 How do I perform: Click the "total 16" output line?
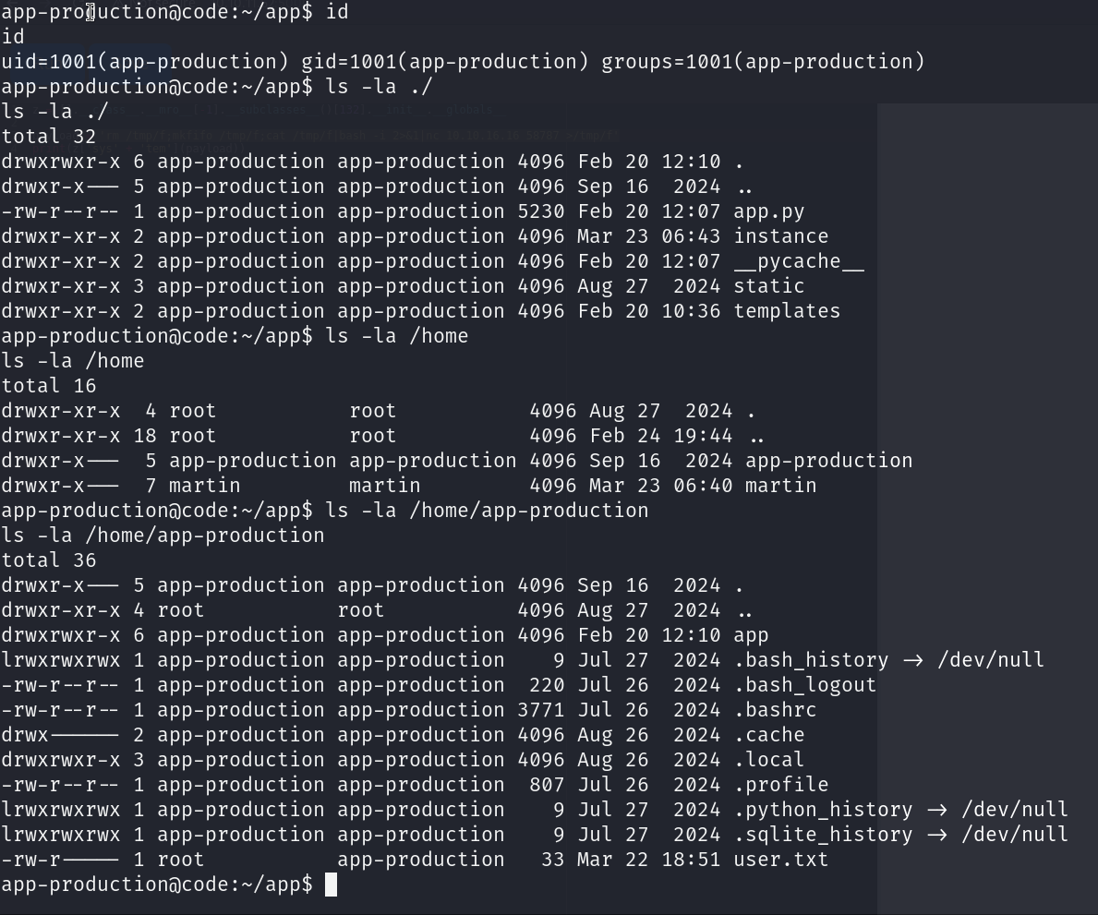49,386
